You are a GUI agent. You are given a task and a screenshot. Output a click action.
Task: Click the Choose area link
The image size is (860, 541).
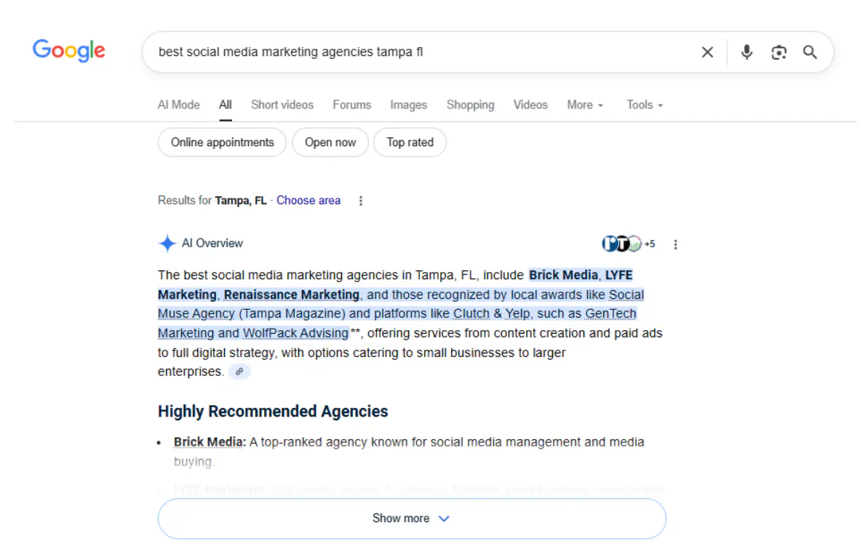(308, 200)
